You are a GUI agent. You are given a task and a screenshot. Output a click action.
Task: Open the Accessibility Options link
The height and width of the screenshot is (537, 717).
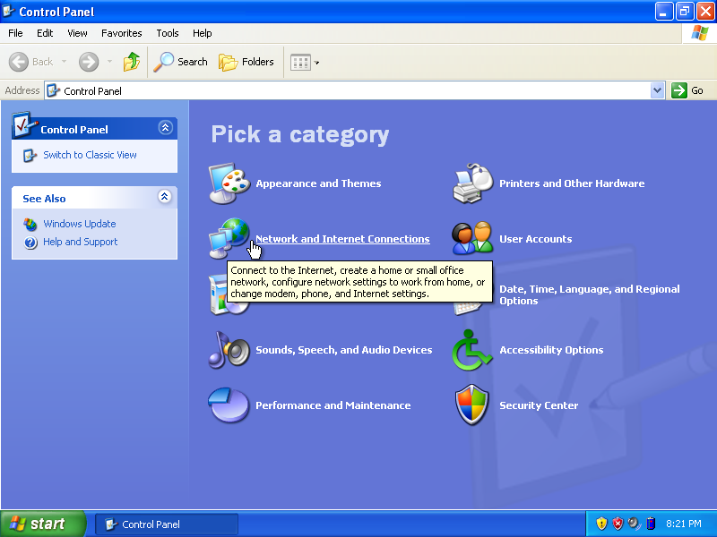pos(551,350)
